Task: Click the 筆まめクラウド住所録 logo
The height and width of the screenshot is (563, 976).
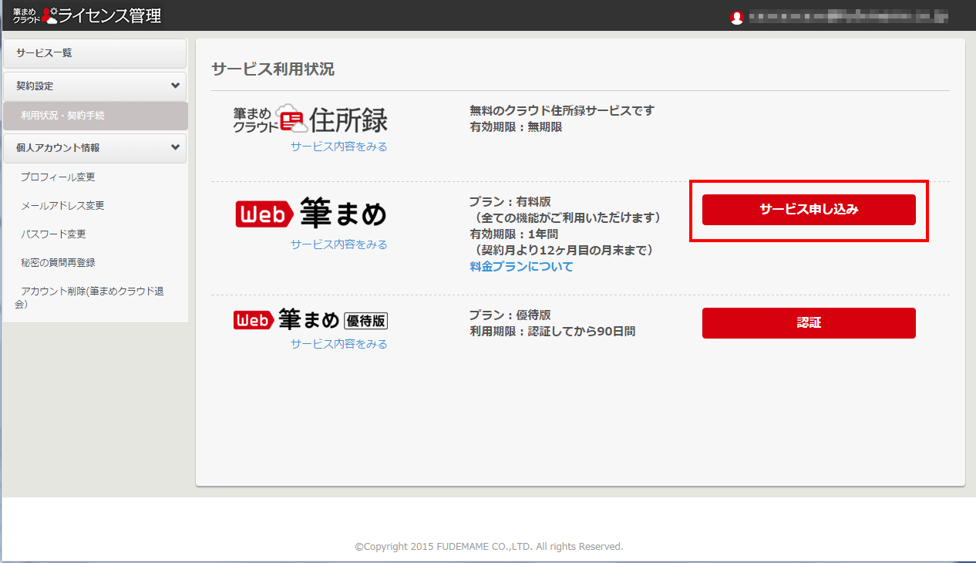Action: [311, 119]
